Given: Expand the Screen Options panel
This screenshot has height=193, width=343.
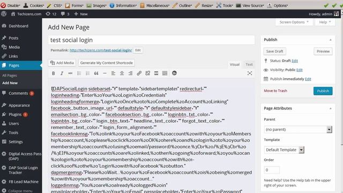Looking at the screenshot, I should [294, 22].
